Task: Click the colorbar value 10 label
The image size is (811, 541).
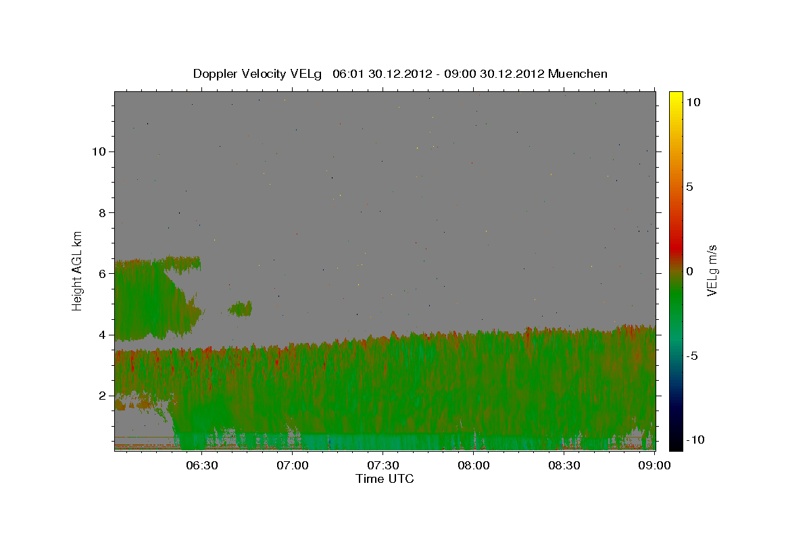Action: [693, 102]
